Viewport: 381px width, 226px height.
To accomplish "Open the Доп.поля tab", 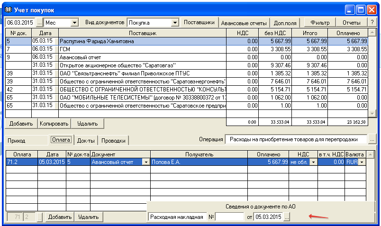I will coord(285,22).
